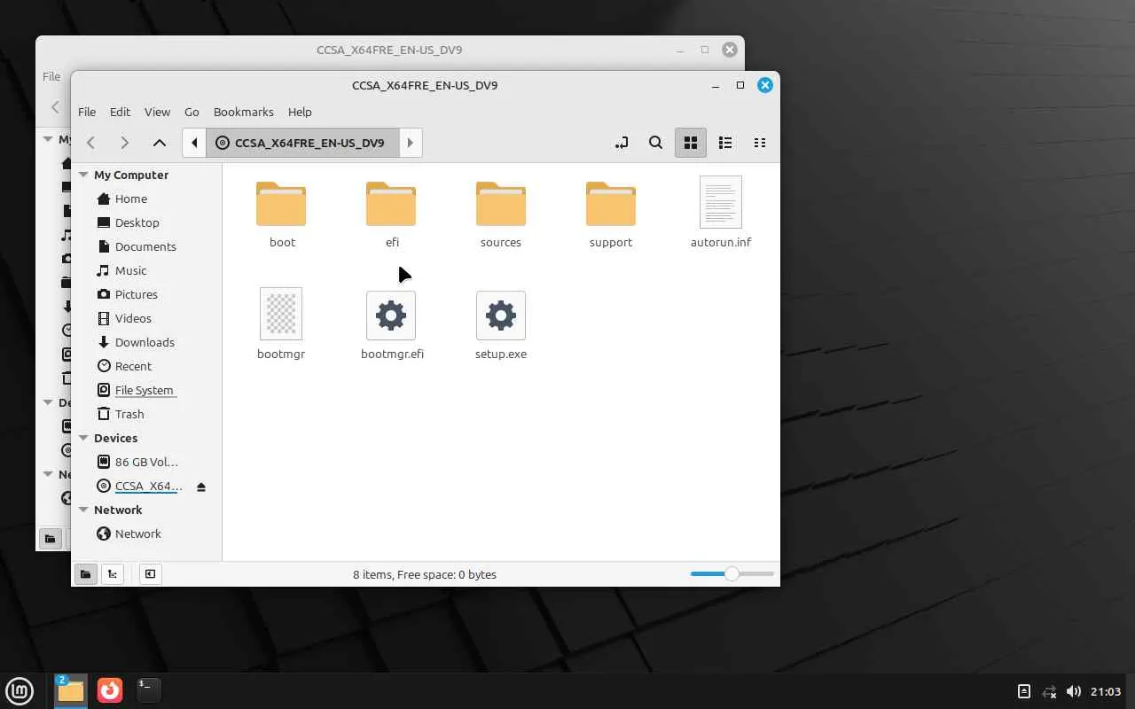The image size is (1135, 709).
Task: Open the volume control in the tray
Action: 1073,691
